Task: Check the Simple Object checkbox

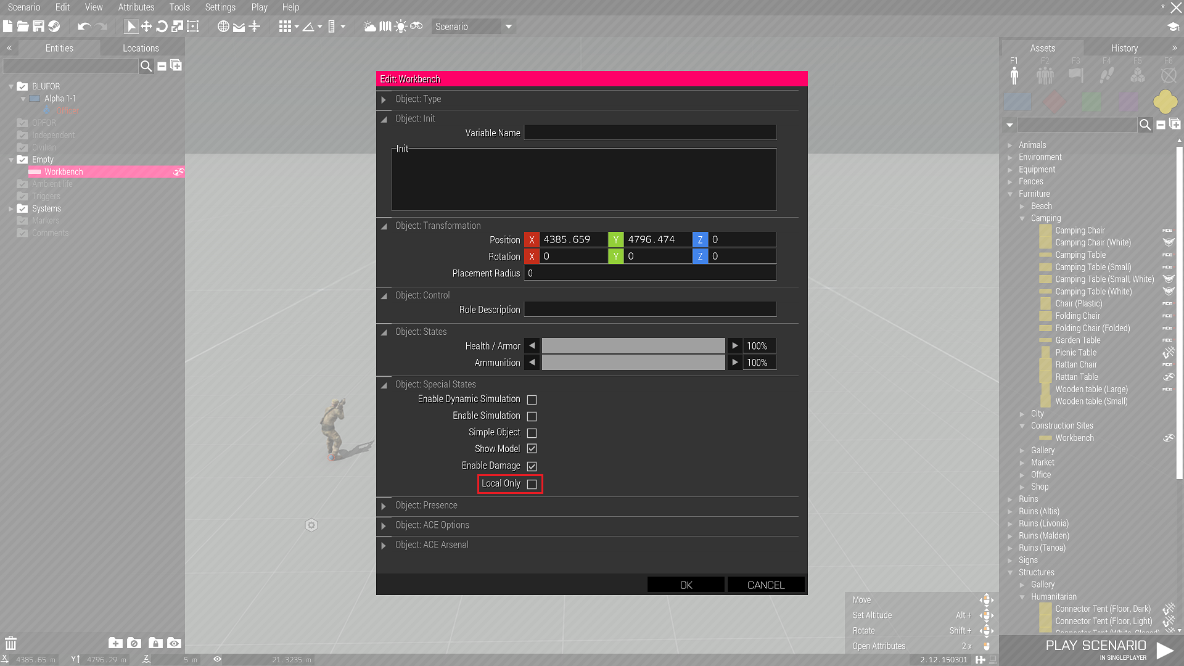Action: coord(532,433)
